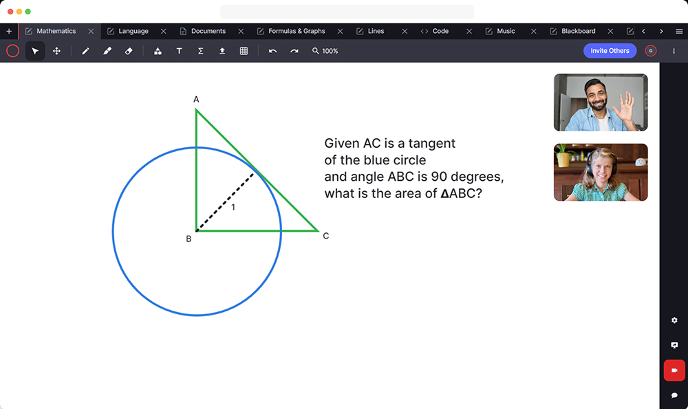688x409 pixels.
Task: Open the three-dot more options menu
Action: (x=674, y=51)
